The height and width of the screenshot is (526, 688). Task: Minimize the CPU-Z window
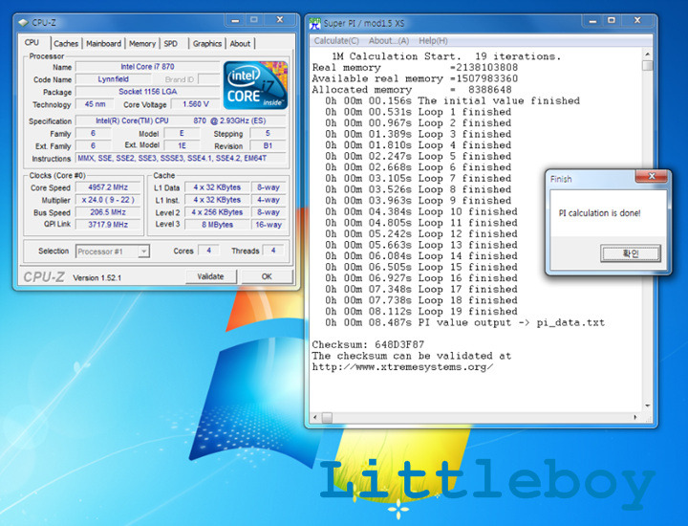click(235, 20)
